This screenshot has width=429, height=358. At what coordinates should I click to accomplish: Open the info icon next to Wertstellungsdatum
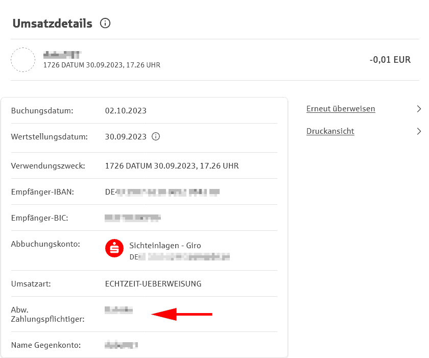[x=156, y=137]
